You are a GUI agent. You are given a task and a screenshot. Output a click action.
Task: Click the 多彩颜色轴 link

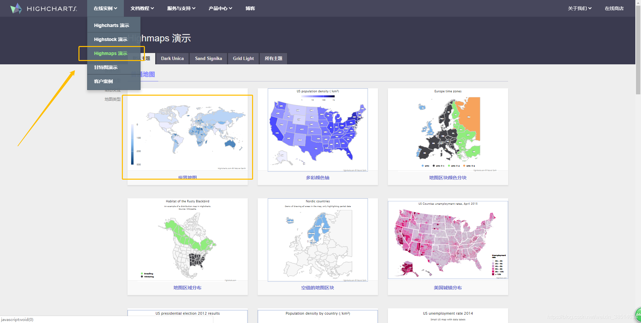coord(318,178)
